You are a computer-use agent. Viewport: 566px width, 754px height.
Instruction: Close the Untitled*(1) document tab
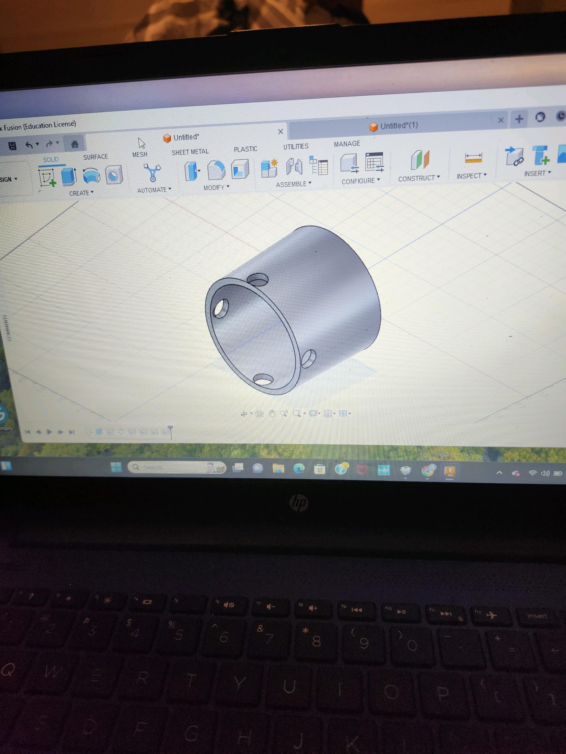500,120
